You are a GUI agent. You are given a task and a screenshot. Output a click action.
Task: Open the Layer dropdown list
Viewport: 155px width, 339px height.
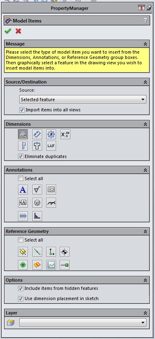[83, 323]
